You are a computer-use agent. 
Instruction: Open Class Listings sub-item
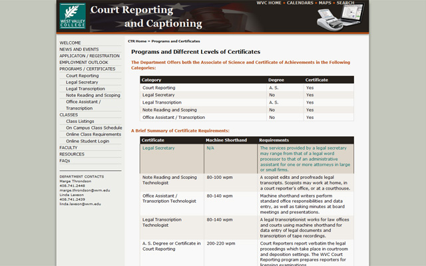tap(80, 121)
